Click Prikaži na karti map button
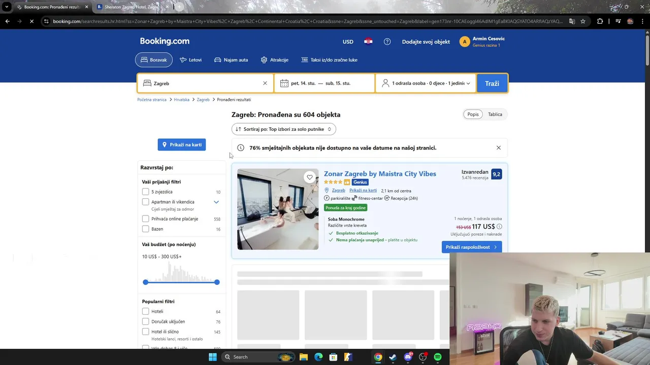This screenshot has height=365, width=650. (x=182, y=144)
